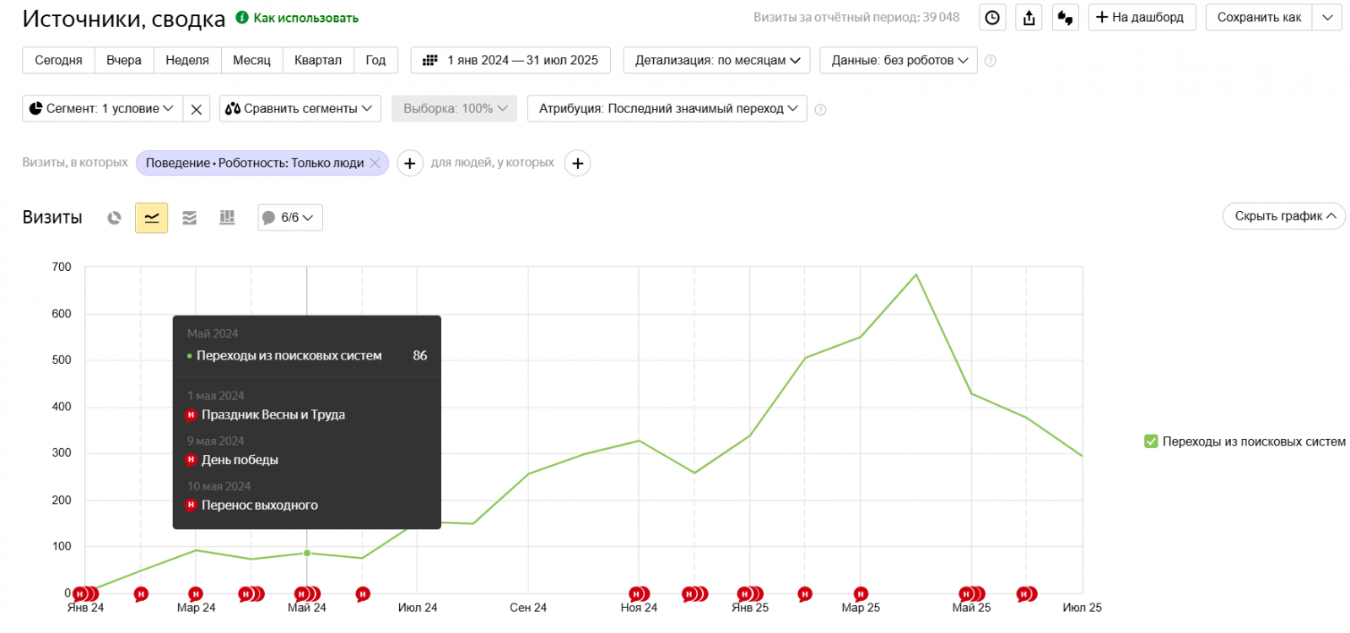This screenshot has width=1350, height=633.
Task: Switch chart to pie view
Action: 115,218
